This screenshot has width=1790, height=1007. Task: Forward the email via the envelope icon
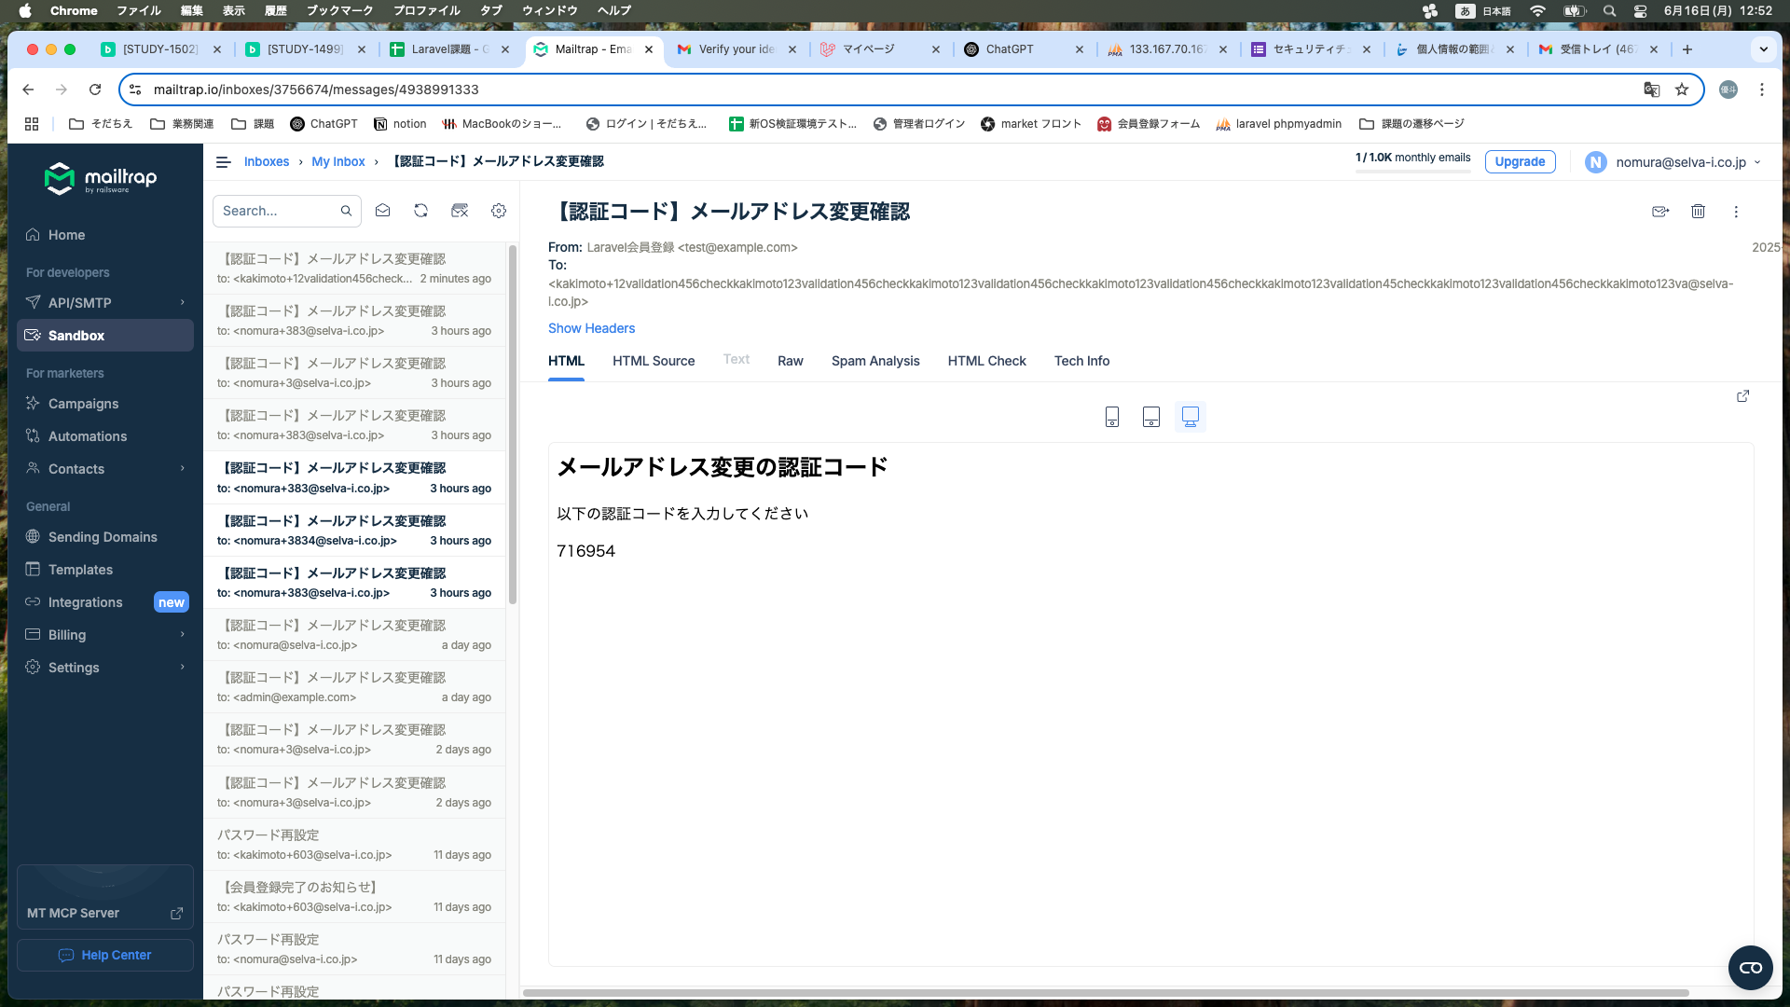pyautogui.click(x=1660, y=212)
